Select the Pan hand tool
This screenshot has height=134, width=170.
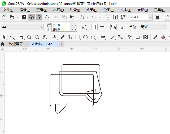(x=45, y=37)
